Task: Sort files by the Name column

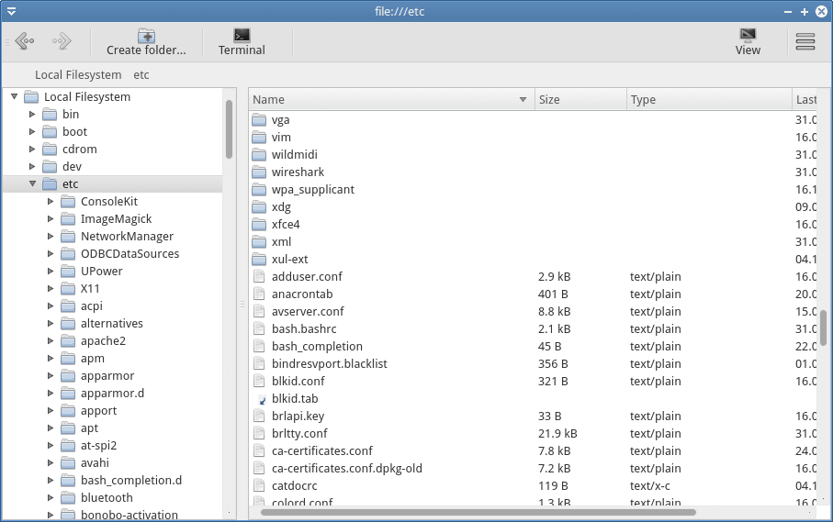Action: [386, 100]
